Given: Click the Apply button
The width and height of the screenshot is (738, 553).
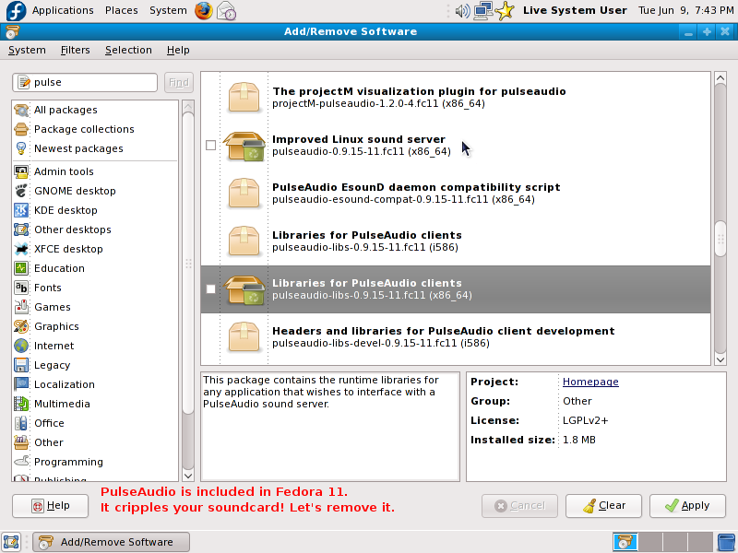Looking at the screenshot, I should point(687,506).
